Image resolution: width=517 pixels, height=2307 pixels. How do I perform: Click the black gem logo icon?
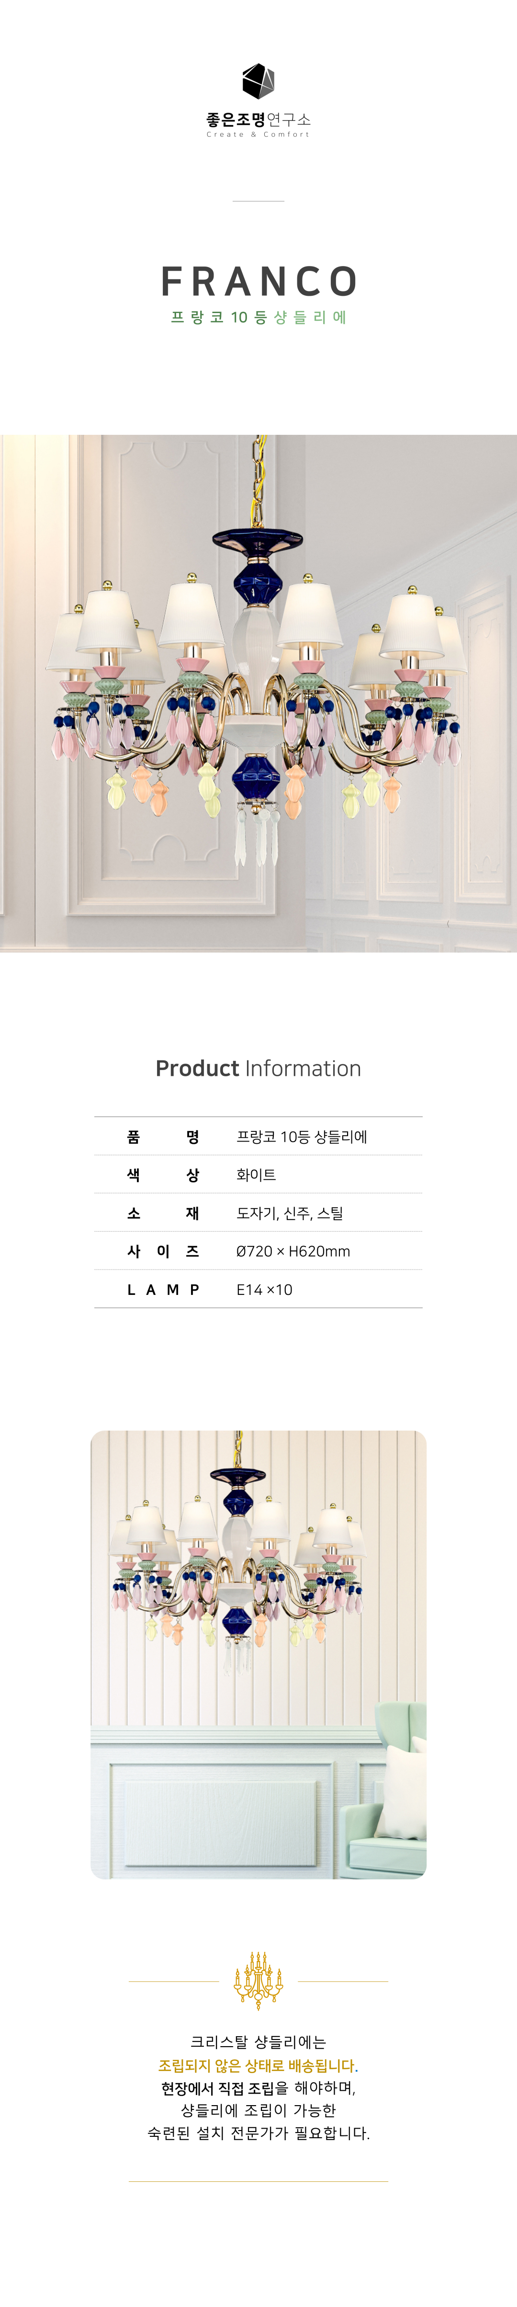click(258, 82)
